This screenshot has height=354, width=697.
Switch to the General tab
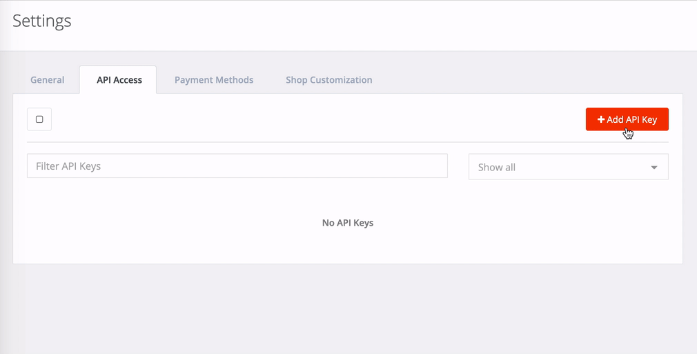point(47,79)
